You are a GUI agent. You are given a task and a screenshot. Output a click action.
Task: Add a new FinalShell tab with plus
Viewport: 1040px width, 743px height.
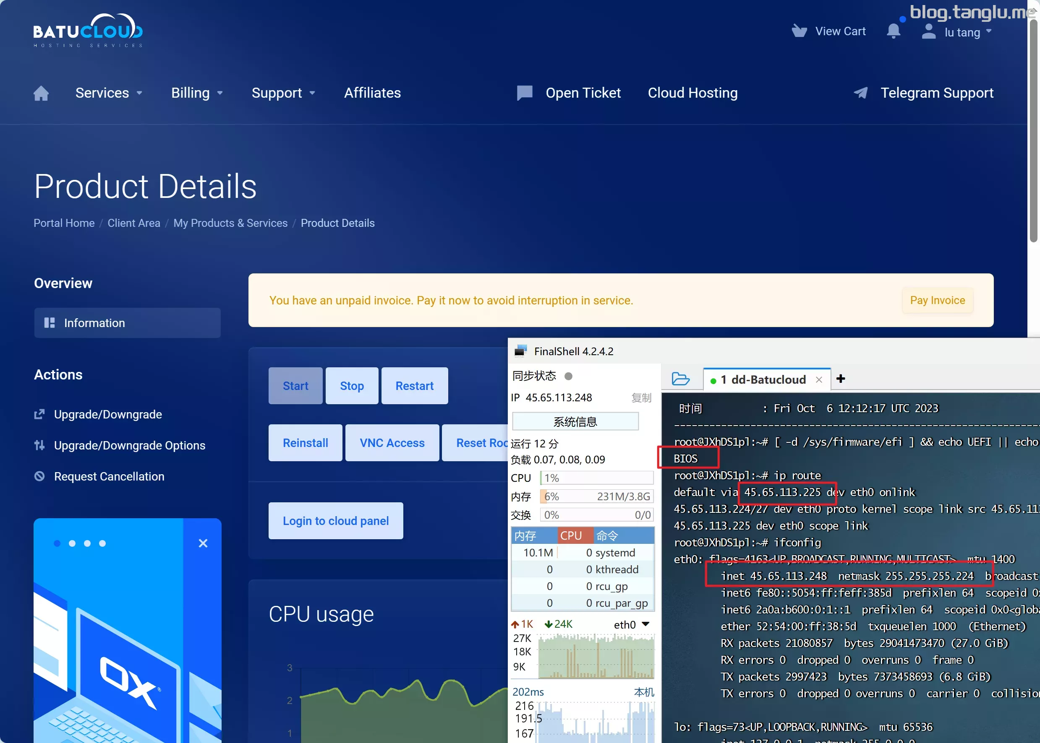point(841,378)
